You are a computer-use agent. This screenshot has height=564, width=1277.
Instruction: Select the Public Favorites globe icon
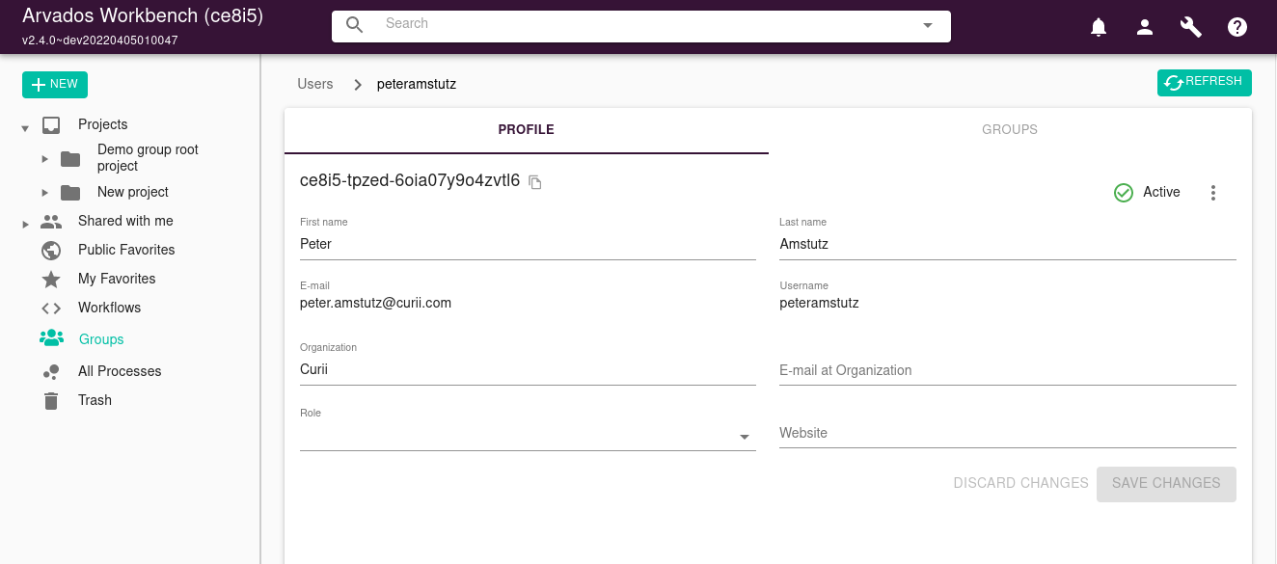pos(51,250)
